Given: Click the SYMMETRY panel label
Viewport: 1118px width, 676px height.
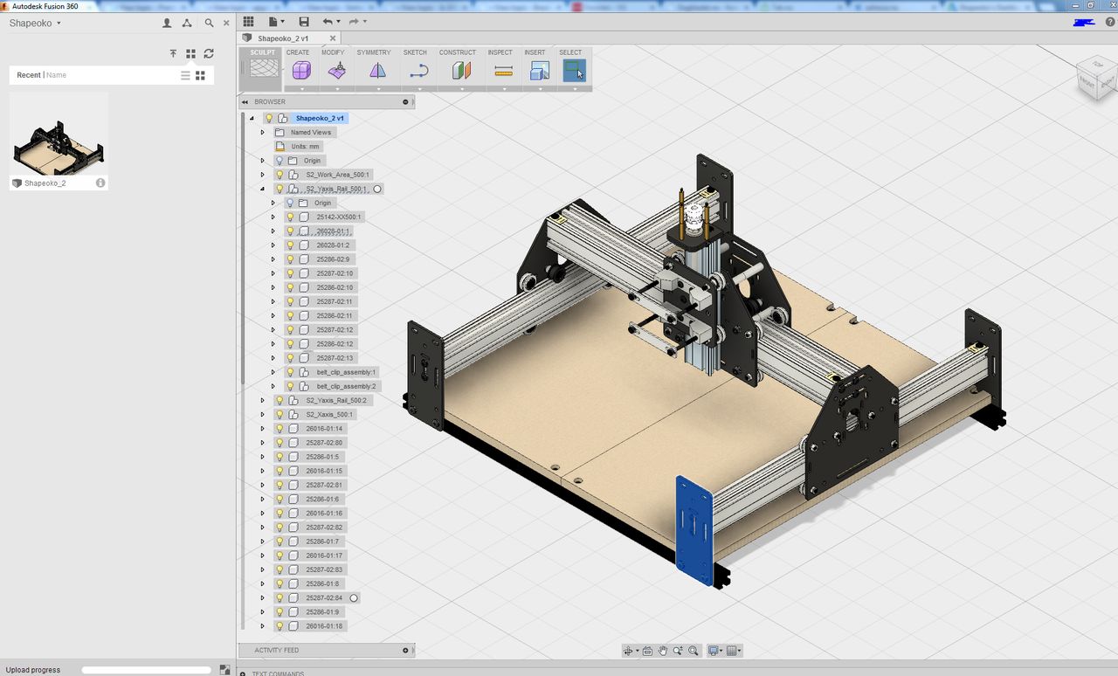Looking at the screenshot, I should 374,52.
